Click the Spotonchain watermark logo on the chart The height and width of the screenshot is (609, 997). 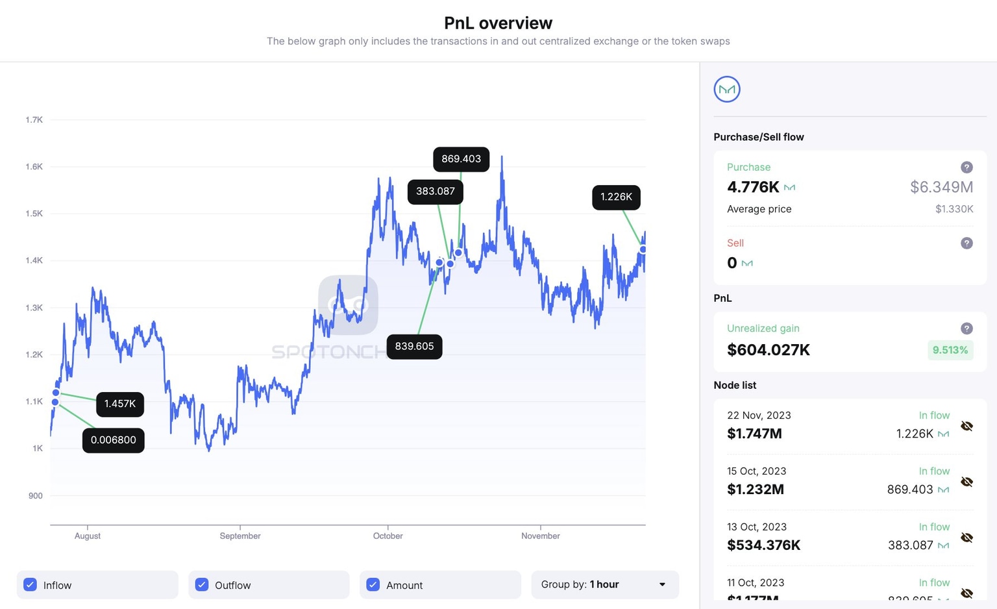coord(349,304)
